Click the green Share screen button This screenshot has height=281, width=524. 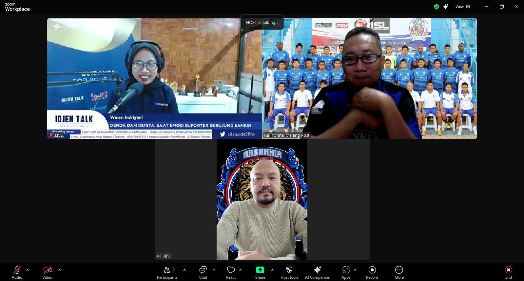pos(260,270)
